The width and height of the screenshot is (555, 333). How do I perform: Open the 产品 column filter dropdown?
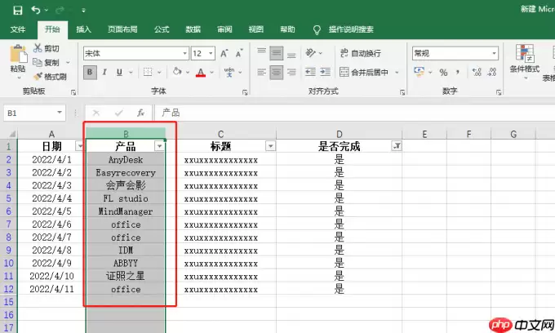159,146
